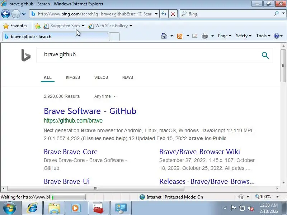Show hidden system tray icons
Viewport: 287px width, 215px height.
point(225,208)
